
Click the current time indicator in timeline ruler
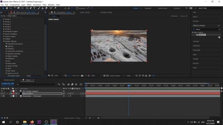[x=129, y=85]
